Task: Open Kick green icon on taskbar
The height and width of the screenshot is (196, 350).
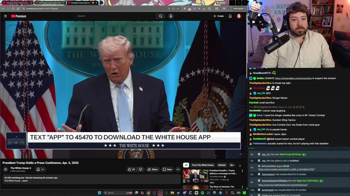Action: 244,193
